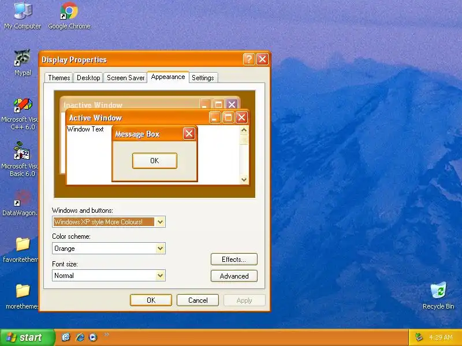This screenshot has width=462, height=346.
Task: Click the Active Window preview maximize icon
Action: (228, 118)
